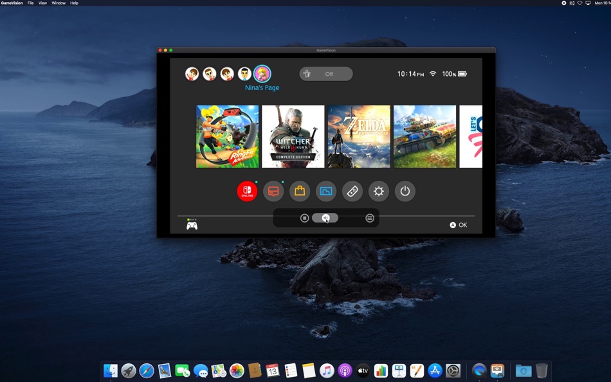Open the Sleep Mode power icon
This screenshot has width=611, height=382.
405,191
